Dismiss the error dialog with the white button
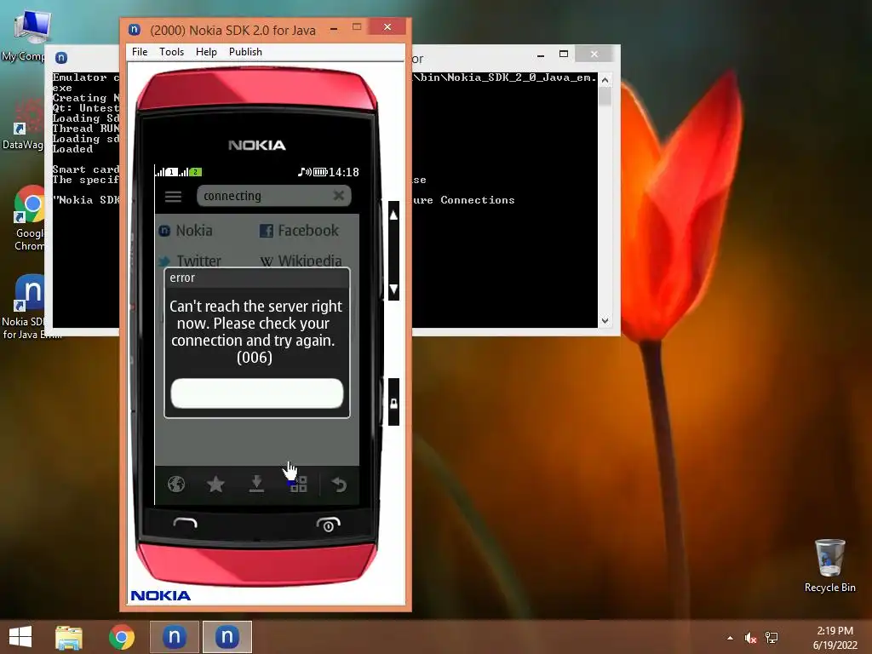Viewport: 872px width, 654px height. [257, 393]
